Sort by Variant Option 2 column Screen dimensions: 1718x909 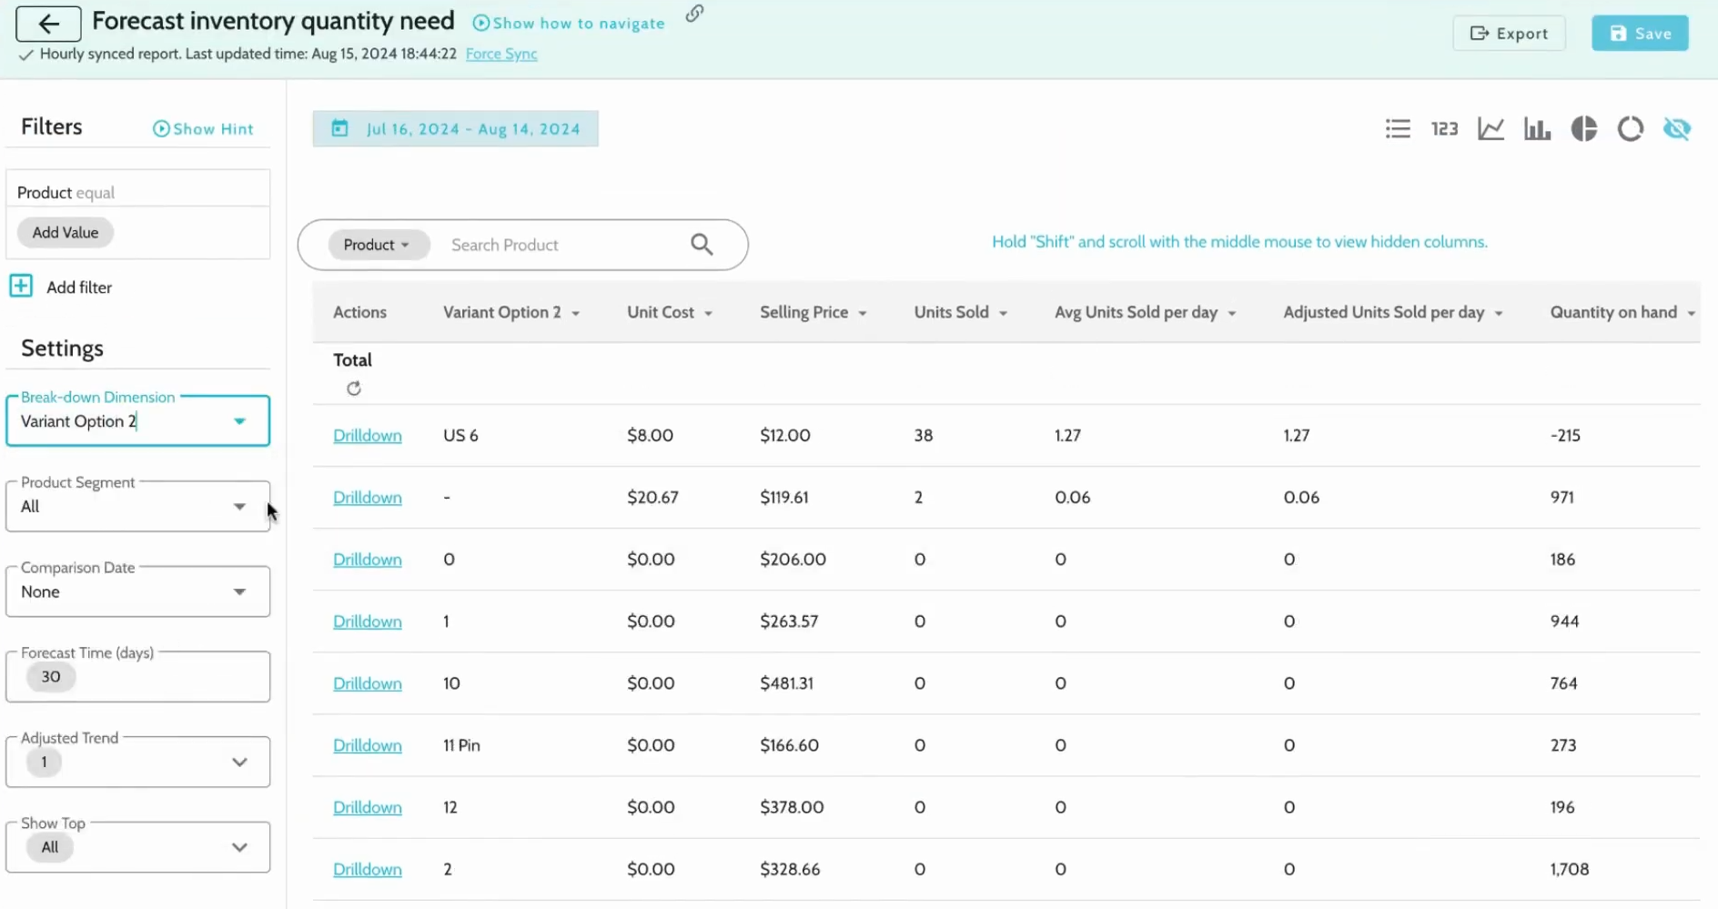[x=511, y=312]
